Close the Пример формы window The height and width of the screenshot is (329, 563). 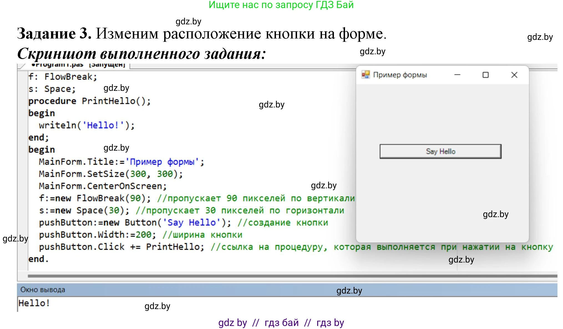(514, 75)
